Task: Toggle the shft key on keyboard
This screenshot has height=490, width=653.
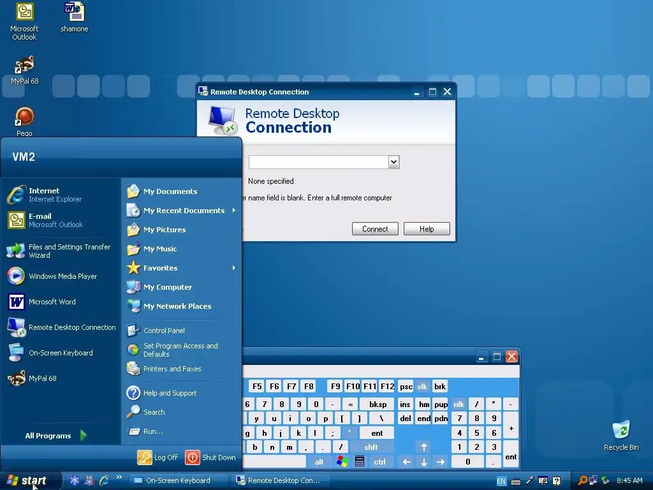Action: 371,447
